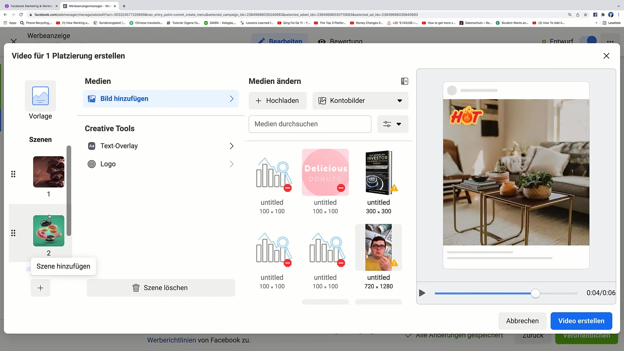Select the top-left untitled chart placeholder image
This screenshot has height=351, width=624.
(x=272, y=172)
